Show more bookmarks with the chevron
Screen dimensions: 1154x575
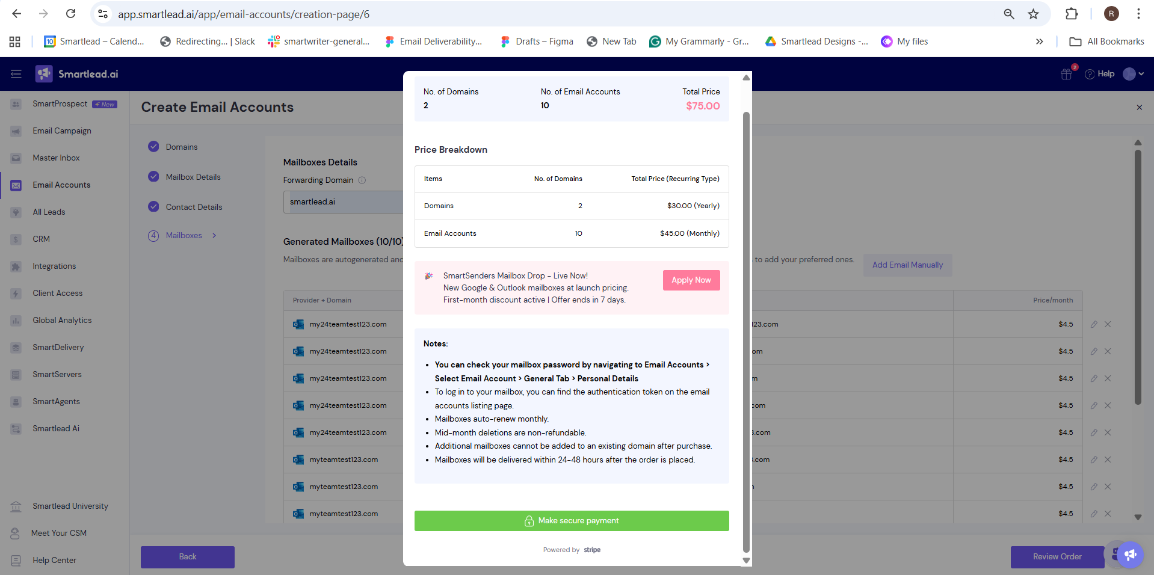(x=1039, y=42)
